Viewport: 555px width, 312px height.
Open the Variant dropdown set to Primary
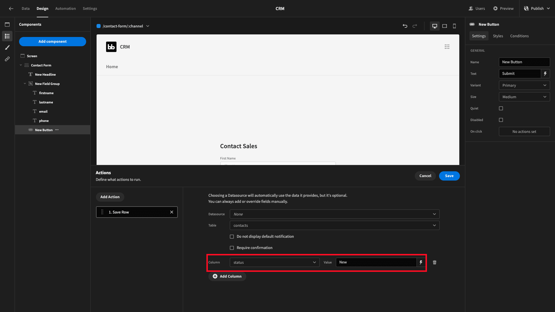point(524,85)
